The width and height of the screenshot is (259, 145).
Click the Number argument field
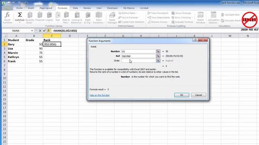[138, 52]
